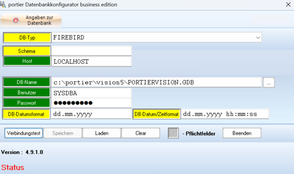294x174 pixels.
Task: Click into the Schema input field
Action: coord(91,51)
